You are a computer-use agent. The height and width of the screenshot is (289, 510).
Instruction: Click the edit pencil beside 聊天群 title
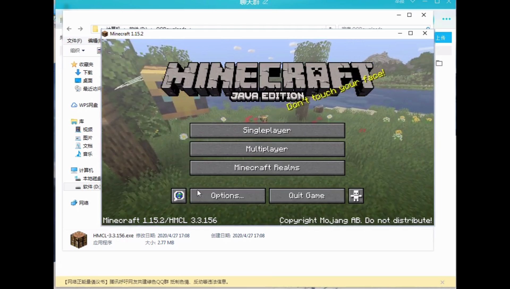(x=265, y=2)
